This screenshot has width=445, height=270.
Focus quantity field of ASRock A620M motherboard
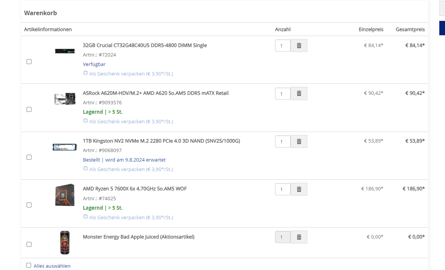click(x=283, y=93)
